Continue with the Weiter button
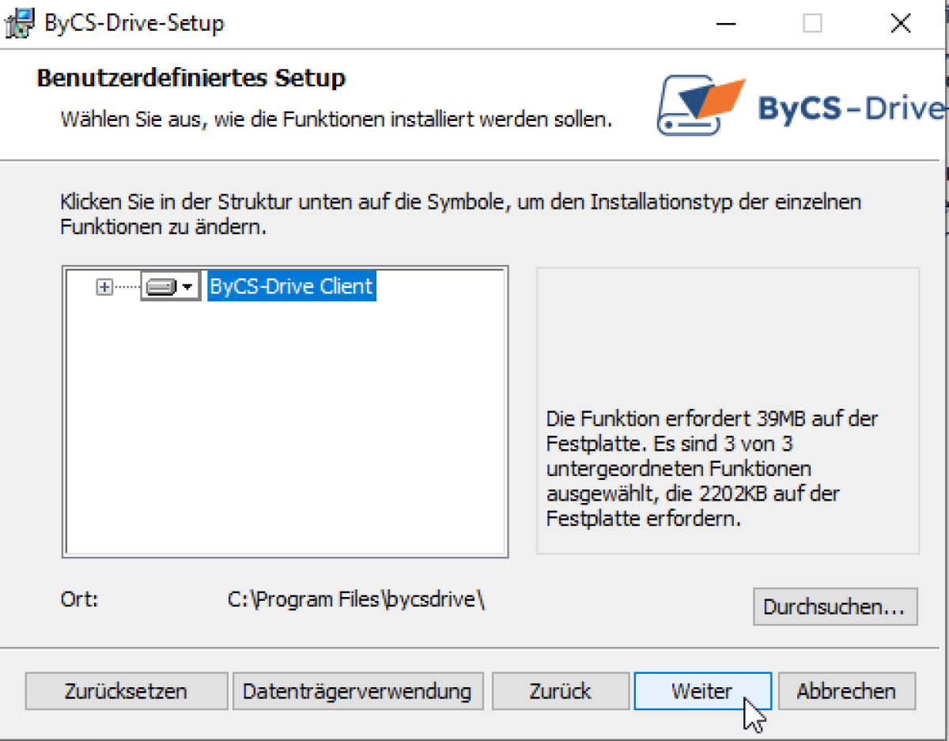 tap(701, 691)
